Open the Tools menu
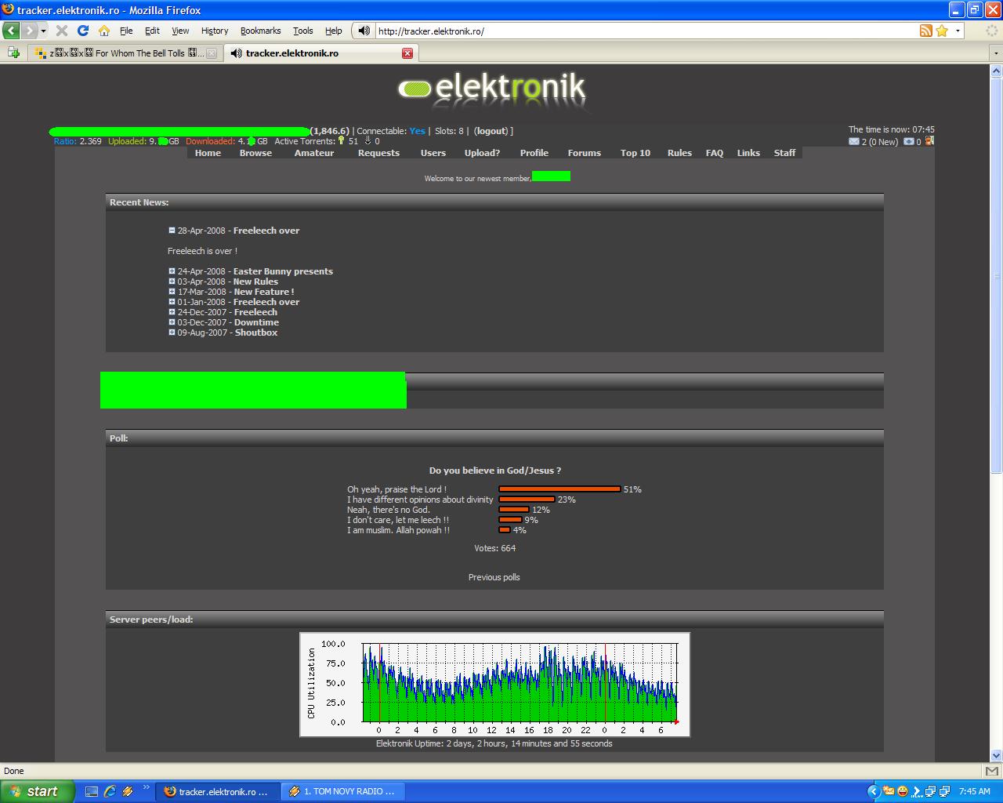This screenshot has height=803, width=1003. 302,31
